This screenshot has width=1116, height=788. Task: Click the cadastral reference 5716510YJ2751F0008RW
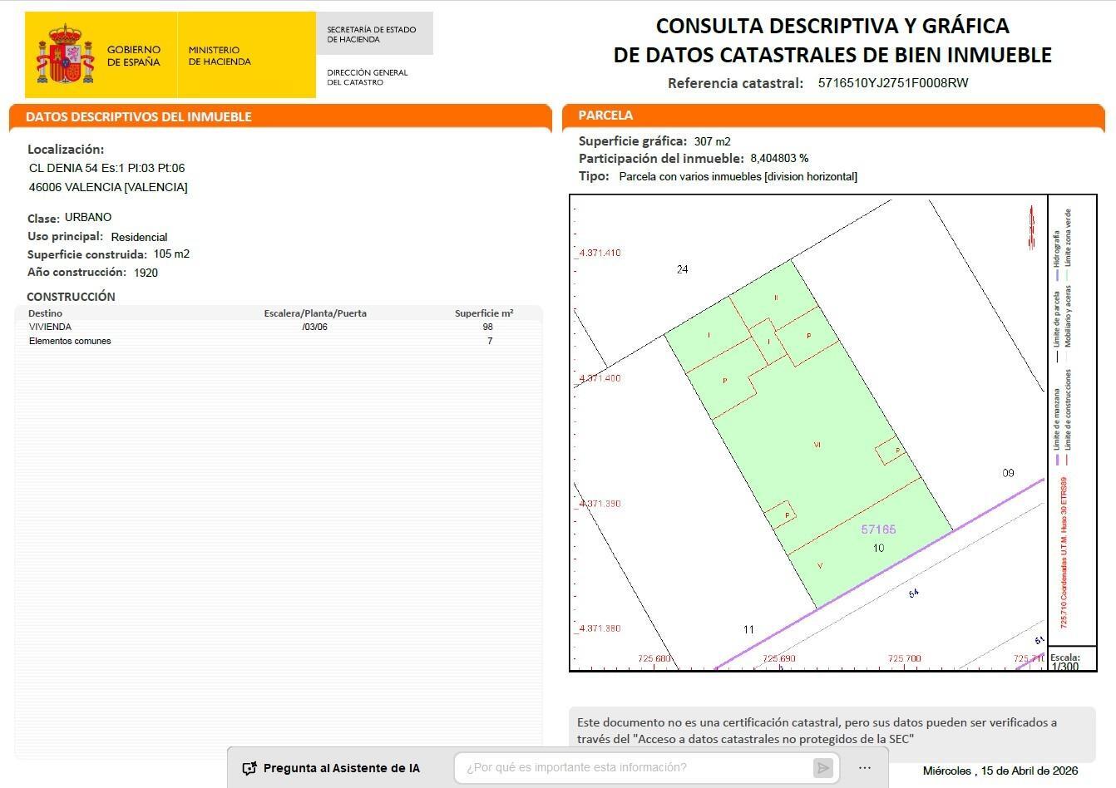(x=892, y=83)
